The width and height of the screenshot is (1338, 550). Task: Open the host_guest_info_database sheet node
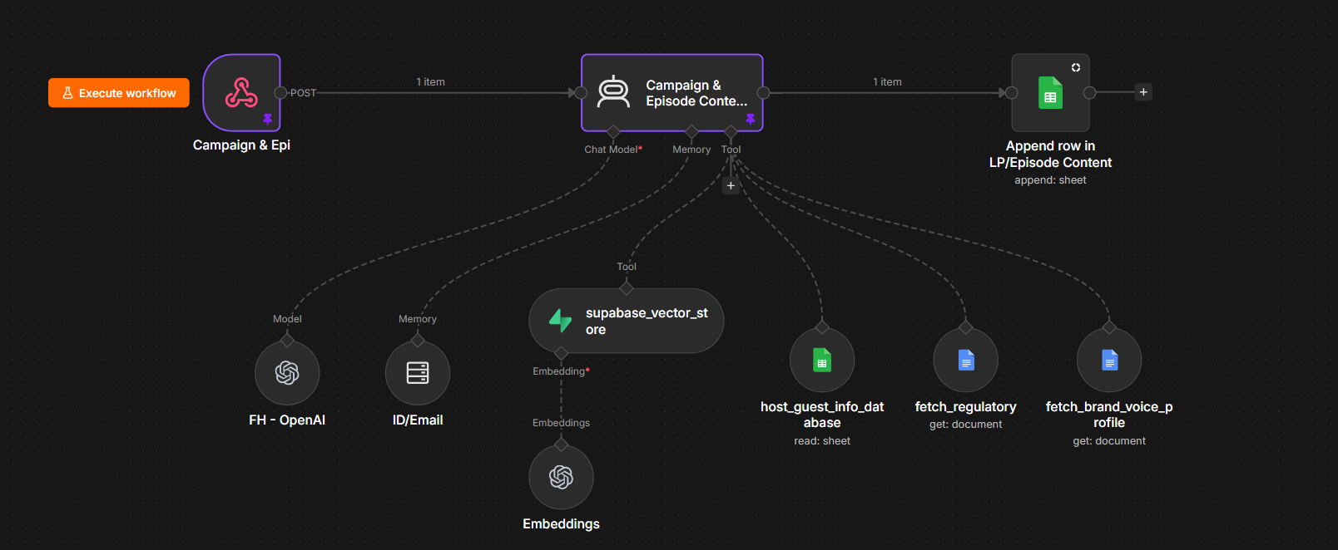click(822, 360)
